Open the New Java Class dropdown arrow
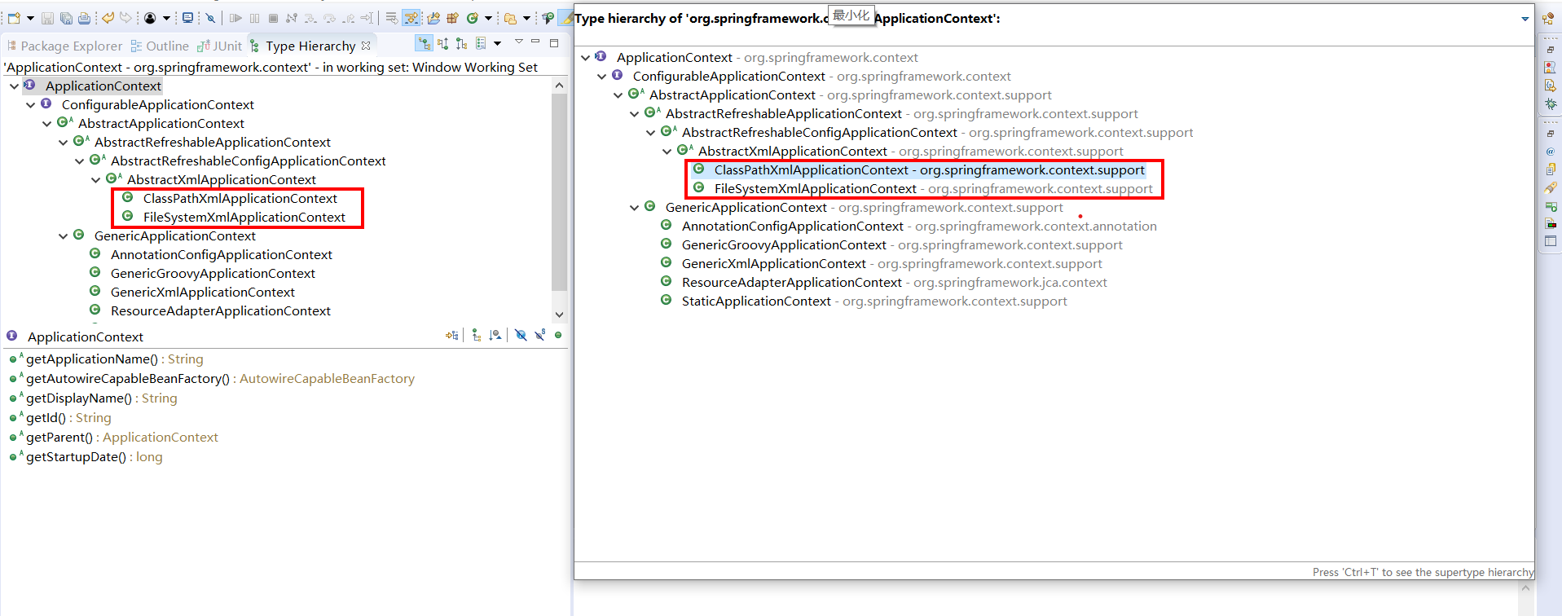The width and height of the screenshot is (1562, 616). point(488,18)
